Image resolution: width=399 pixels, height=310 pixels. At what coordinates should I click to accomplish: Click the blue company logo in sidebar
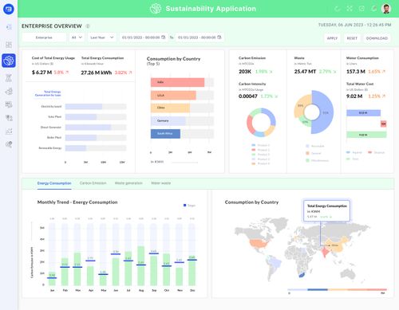coord(9,9)
